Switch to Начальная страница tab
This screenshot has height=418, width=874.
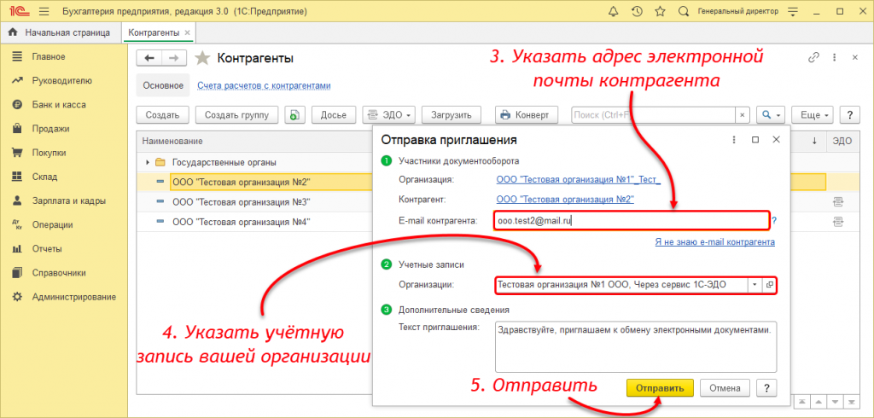pyautogui.click(x=60, y=33)
